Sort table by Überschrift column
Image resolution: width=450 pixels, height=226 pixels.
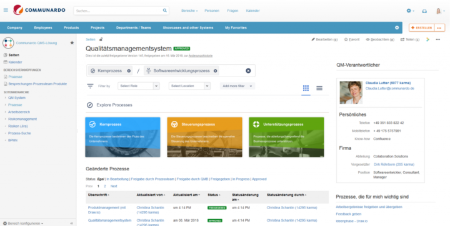(x=99, y=195)
